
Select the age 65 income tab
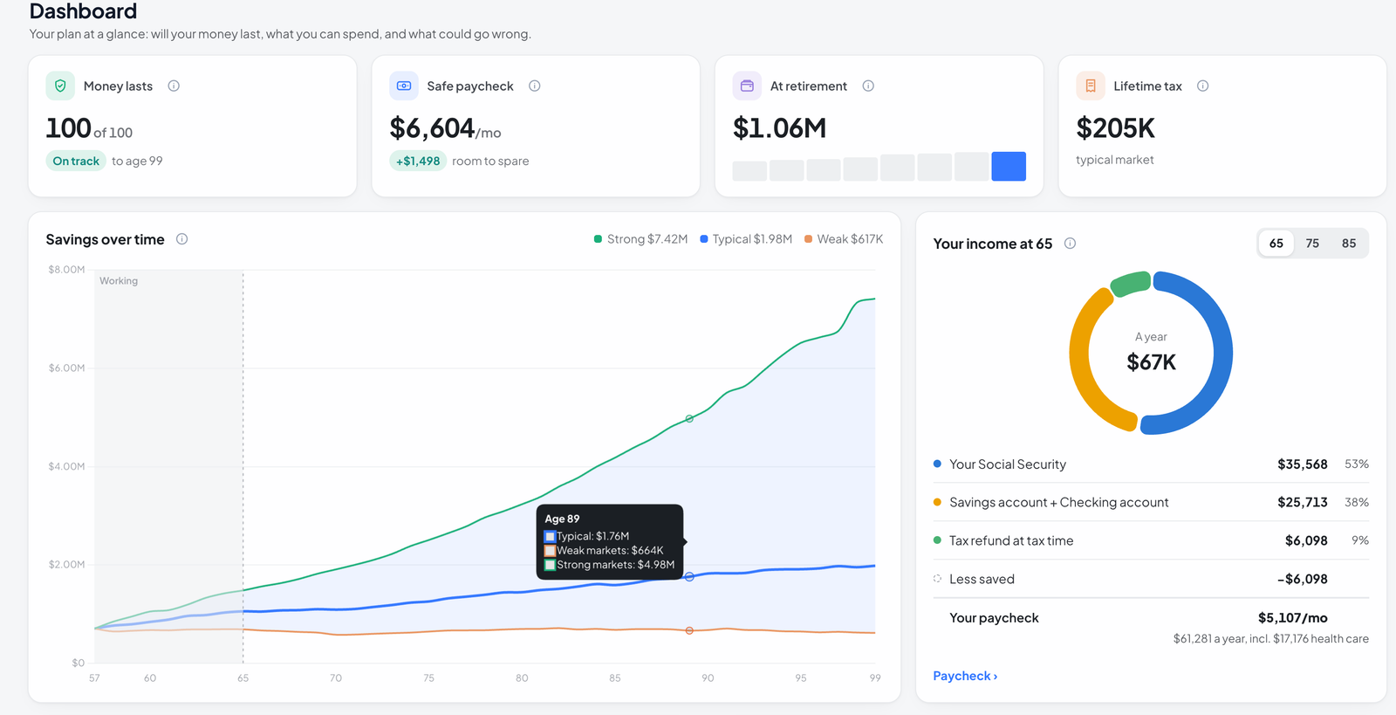tap(1276, 244)
